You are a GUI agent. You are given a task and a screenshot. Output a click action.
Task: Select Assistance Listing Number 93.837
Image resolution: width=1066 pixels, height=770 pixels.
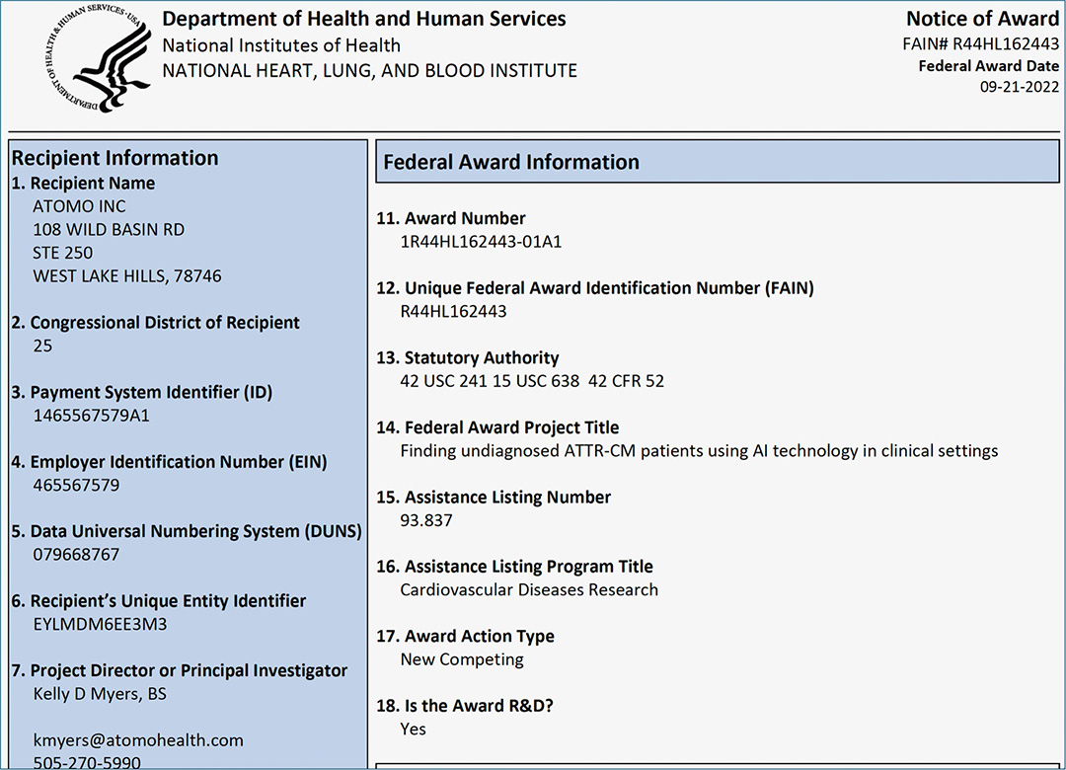(426, 520)
